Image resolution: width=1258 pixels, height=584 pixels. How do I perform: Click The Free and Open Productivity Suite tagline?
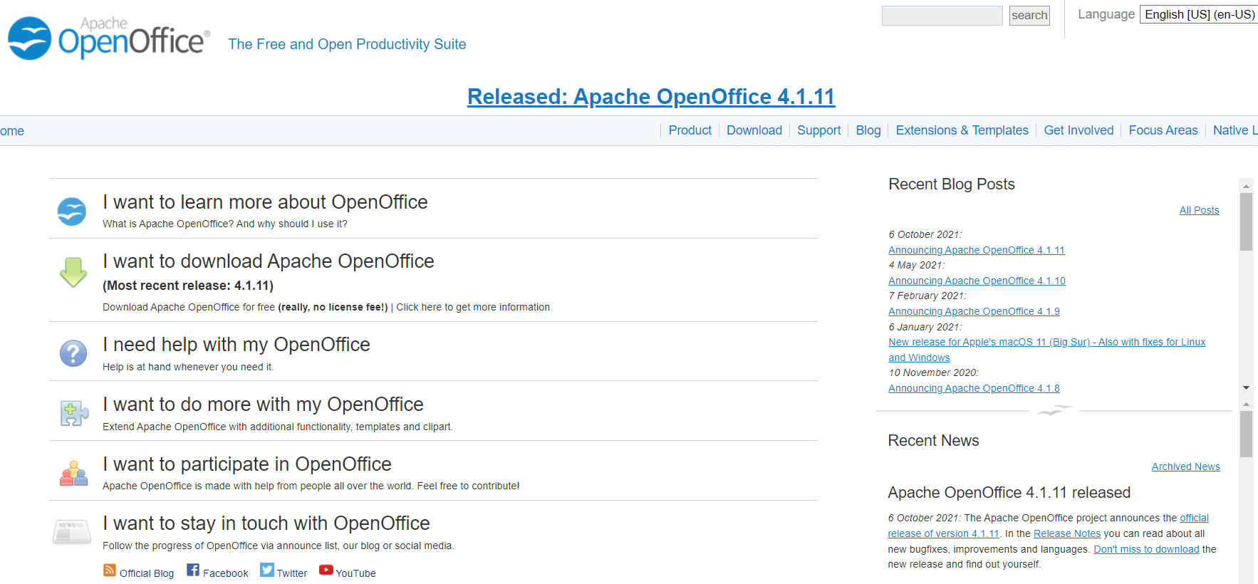347,44
